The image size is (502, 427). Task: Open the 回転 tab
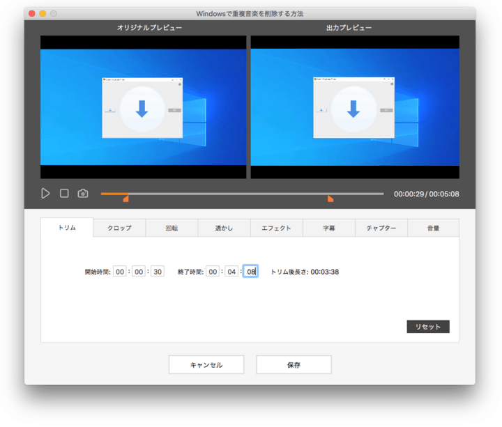click(172, 228)
